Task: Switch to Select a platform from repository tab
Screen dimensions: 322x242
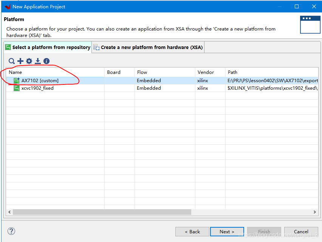Action: pyautogui.click(x=48, y=47)
